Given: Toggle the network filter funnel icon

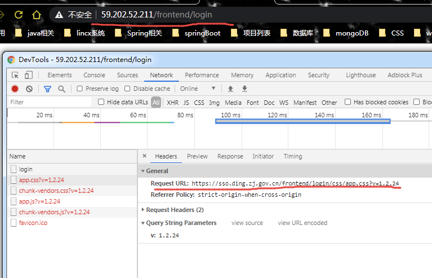Looking at the screenshot, I should 48,89.
